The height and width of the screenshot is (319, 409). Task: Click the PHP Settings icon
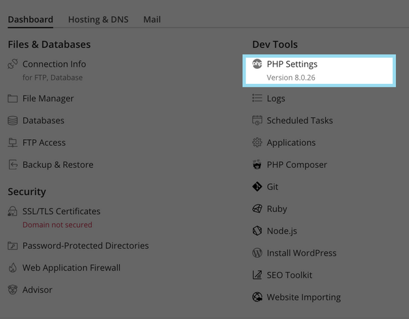[257, 64]
